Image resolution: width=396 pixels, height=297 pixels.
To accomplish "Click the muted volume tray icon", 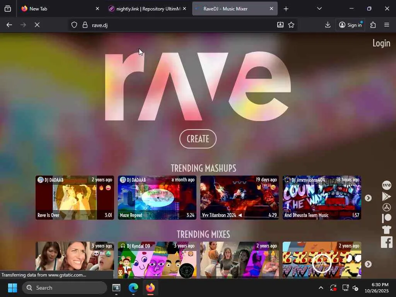I will click(x=356, y=288).
